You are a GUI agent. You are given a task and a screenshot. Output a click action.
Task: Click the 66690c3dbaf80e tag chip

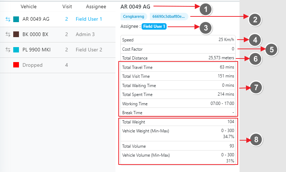169,16
